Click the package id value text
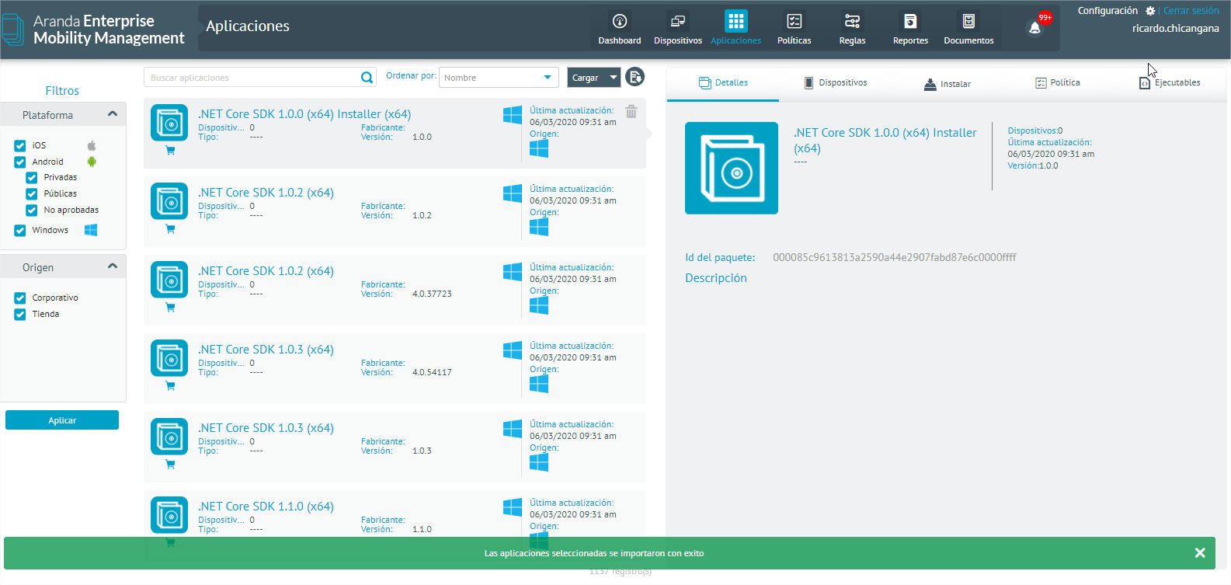The image size is (1231, 585). coord(894,257)
